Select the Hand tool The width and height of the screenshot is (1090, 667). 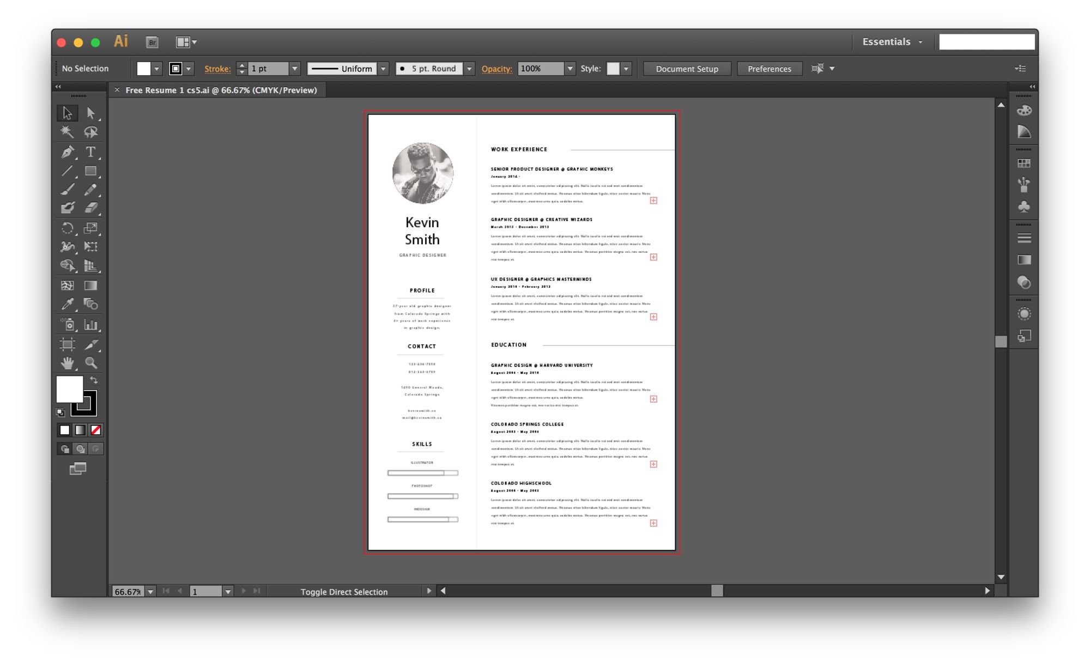coord(67,363)
